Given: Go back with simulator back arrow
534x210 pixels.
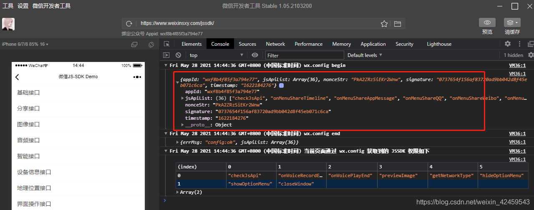Looking at the screenshot, I should [17, 77].
